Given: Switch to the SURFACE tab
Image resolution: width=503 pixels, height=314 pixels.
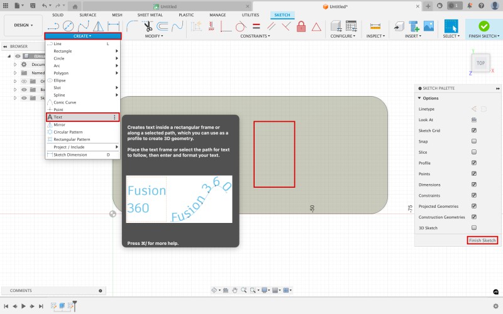Looking at the screenshot, I should click(x=87, y=14).
